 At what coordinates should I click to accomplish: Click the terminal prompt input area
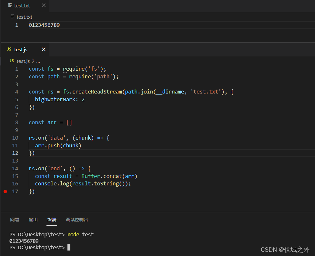[69, 246]
